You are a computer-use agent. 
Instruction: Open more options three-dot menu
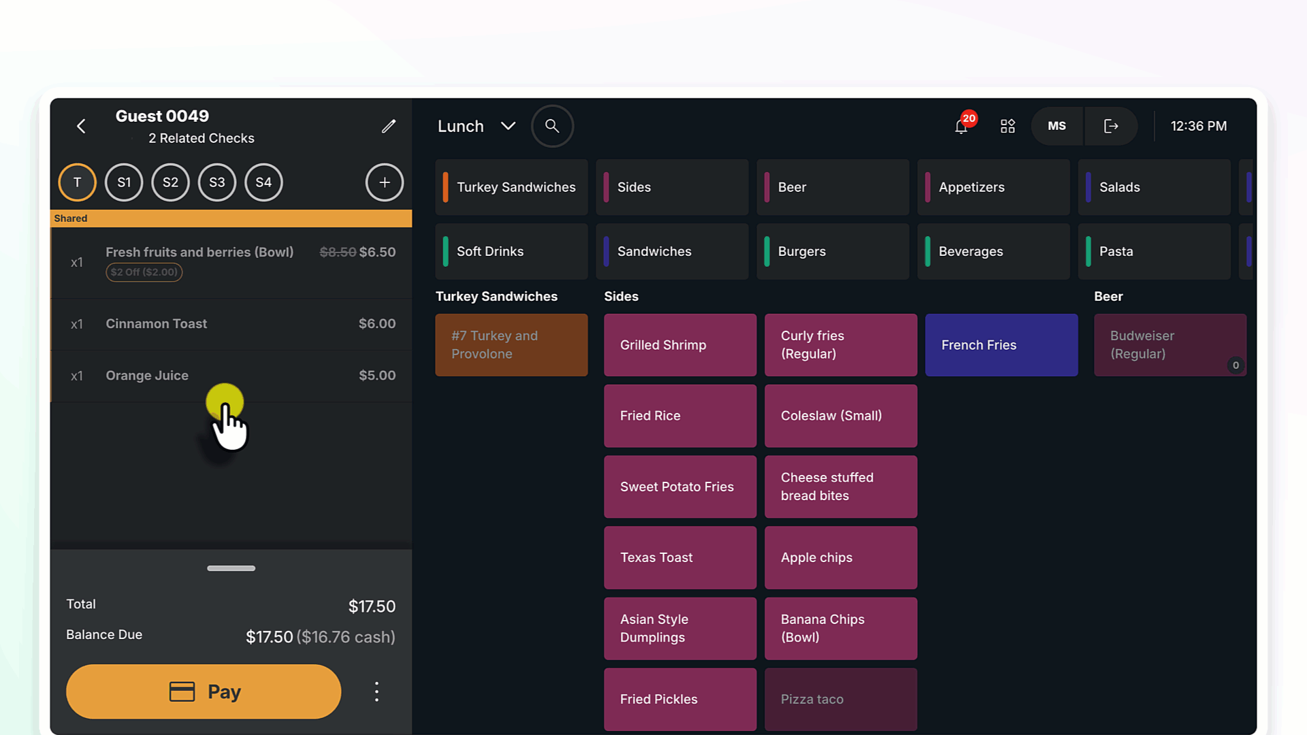(x=376, y=691)
